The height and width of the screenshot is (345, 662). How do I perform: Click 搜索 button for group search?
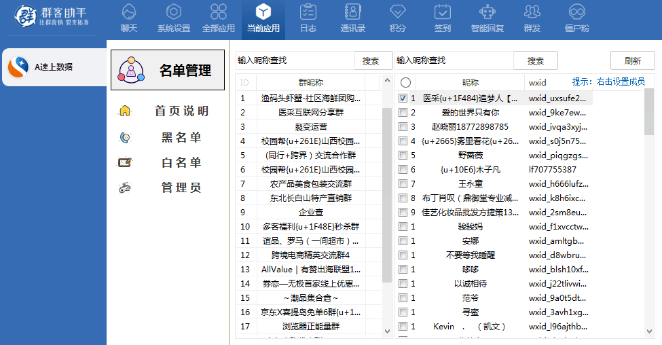pos(373,61)
